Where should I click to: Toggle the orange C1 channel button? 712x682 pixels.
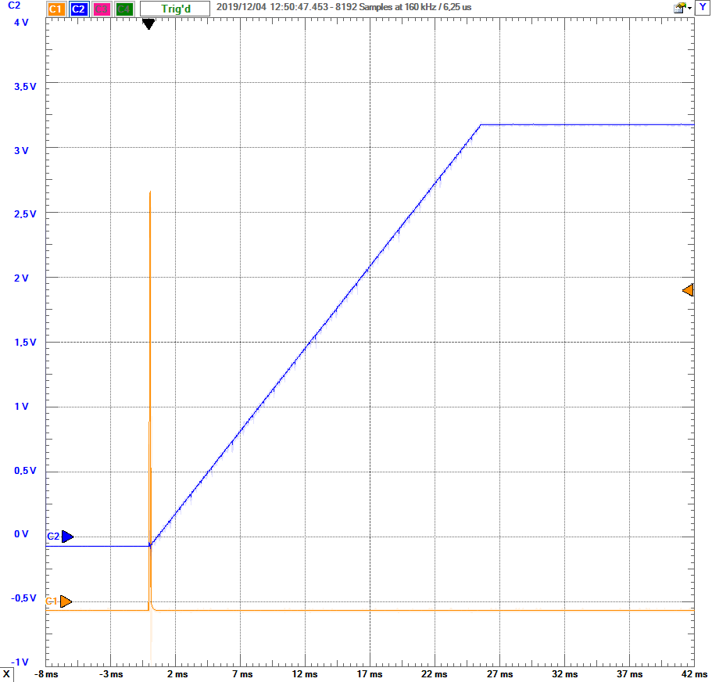tap(55, 9)
